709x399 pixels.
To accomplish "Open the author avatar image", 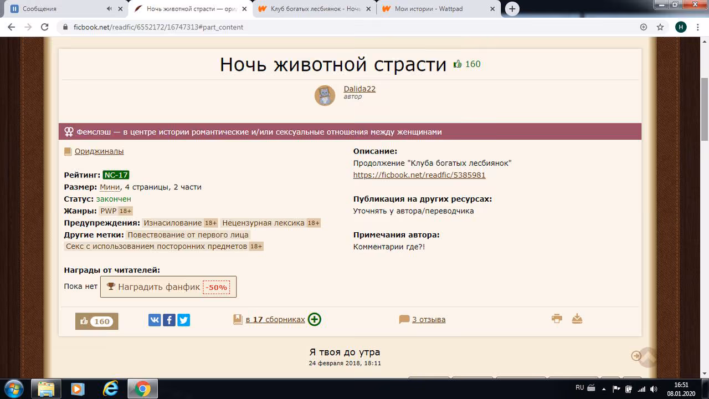I will pos(325,96).
